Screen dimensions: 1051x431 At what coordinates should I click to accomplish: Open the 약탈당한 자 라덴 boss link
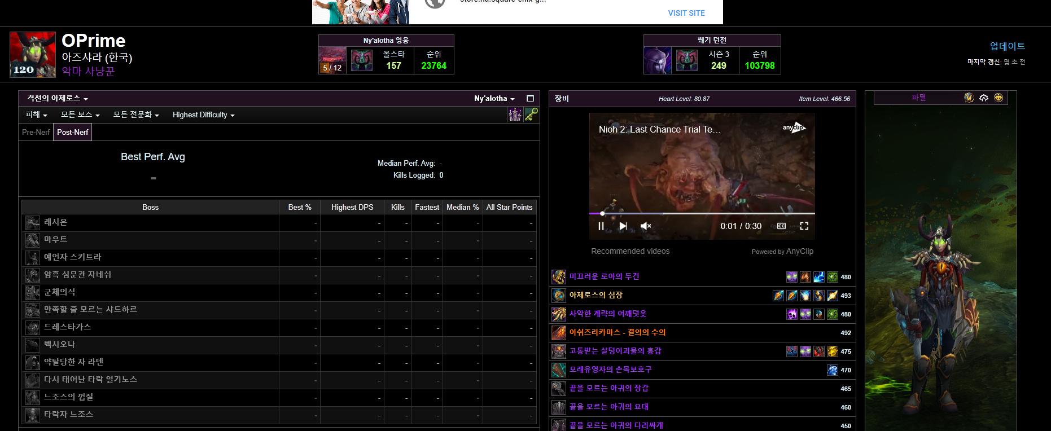[74, 362]
